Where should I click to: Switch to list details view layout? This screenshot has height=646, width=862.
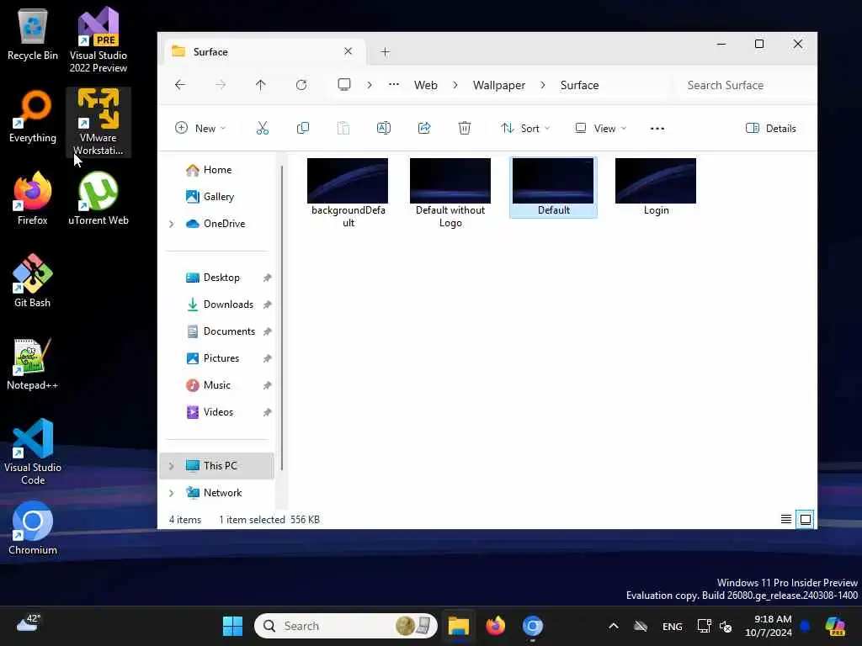(x=786, y=519)
